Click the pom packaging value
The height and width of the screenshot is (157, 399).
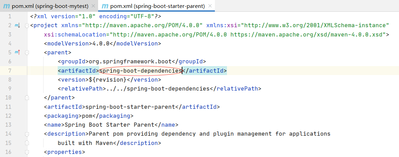tap(87, 116)
